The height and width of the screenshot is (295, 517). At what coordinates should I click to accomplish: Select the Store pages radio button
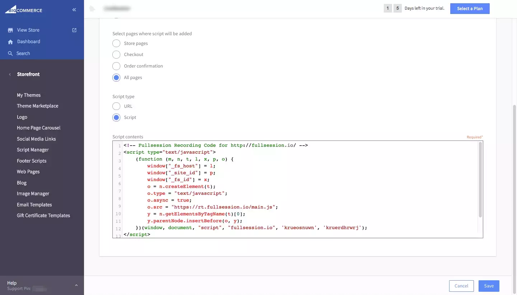[116, 43]
